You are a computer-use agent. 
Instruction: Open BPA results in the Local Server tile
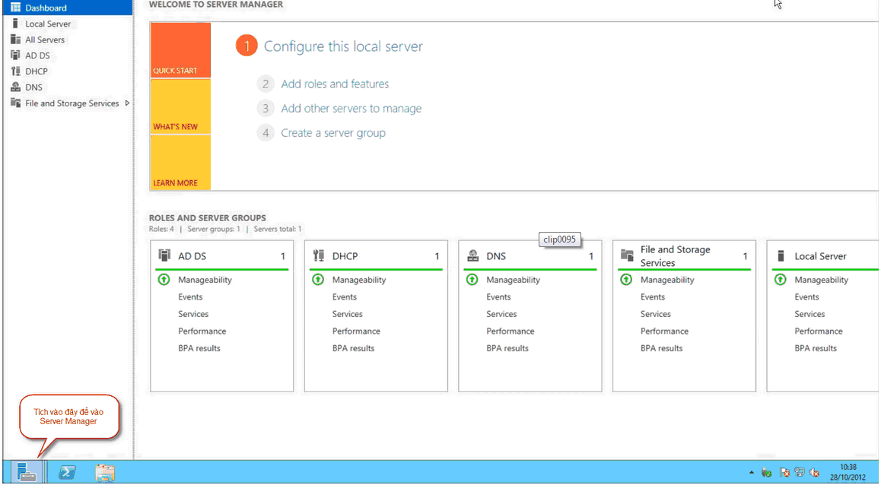pyautogui.click(x=816, y=348)
